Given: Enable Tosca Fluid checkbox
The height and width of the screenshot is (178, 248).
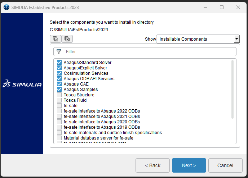Looking at the screenshot, I should coord(59,100).
